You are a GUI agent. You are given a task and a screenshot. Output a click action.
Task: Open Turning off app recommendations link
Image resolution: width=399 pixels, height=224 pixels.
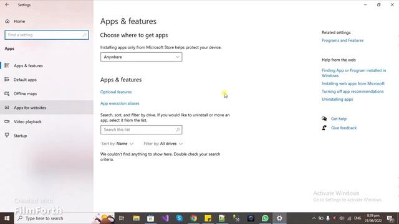point(352,91)
